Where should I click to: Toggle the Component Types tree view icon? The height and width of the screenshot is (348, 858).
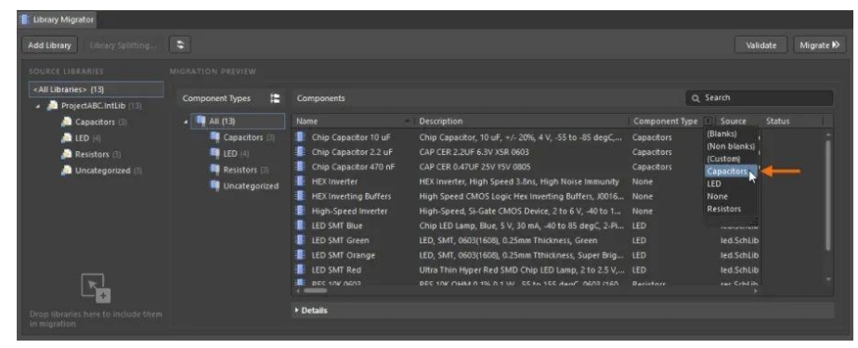click(x=275, y=98)
